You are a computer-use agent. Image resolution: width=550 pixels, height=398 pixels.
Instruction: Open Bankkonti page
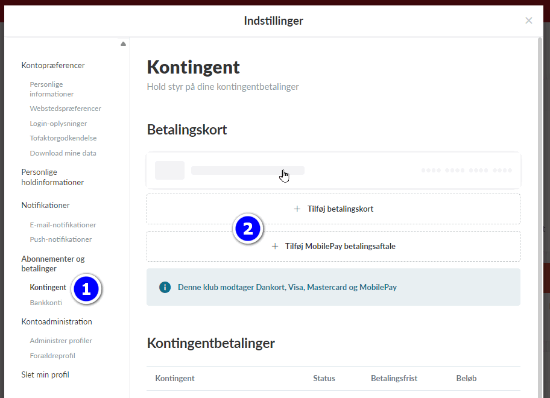46,303
